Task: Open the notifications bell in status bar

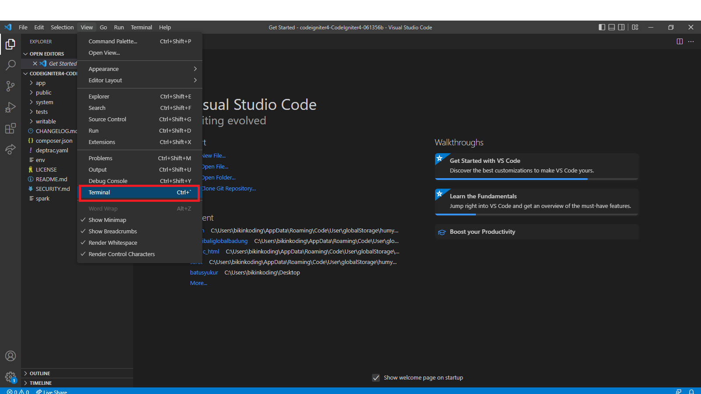Action: click(x=691, y=391)
